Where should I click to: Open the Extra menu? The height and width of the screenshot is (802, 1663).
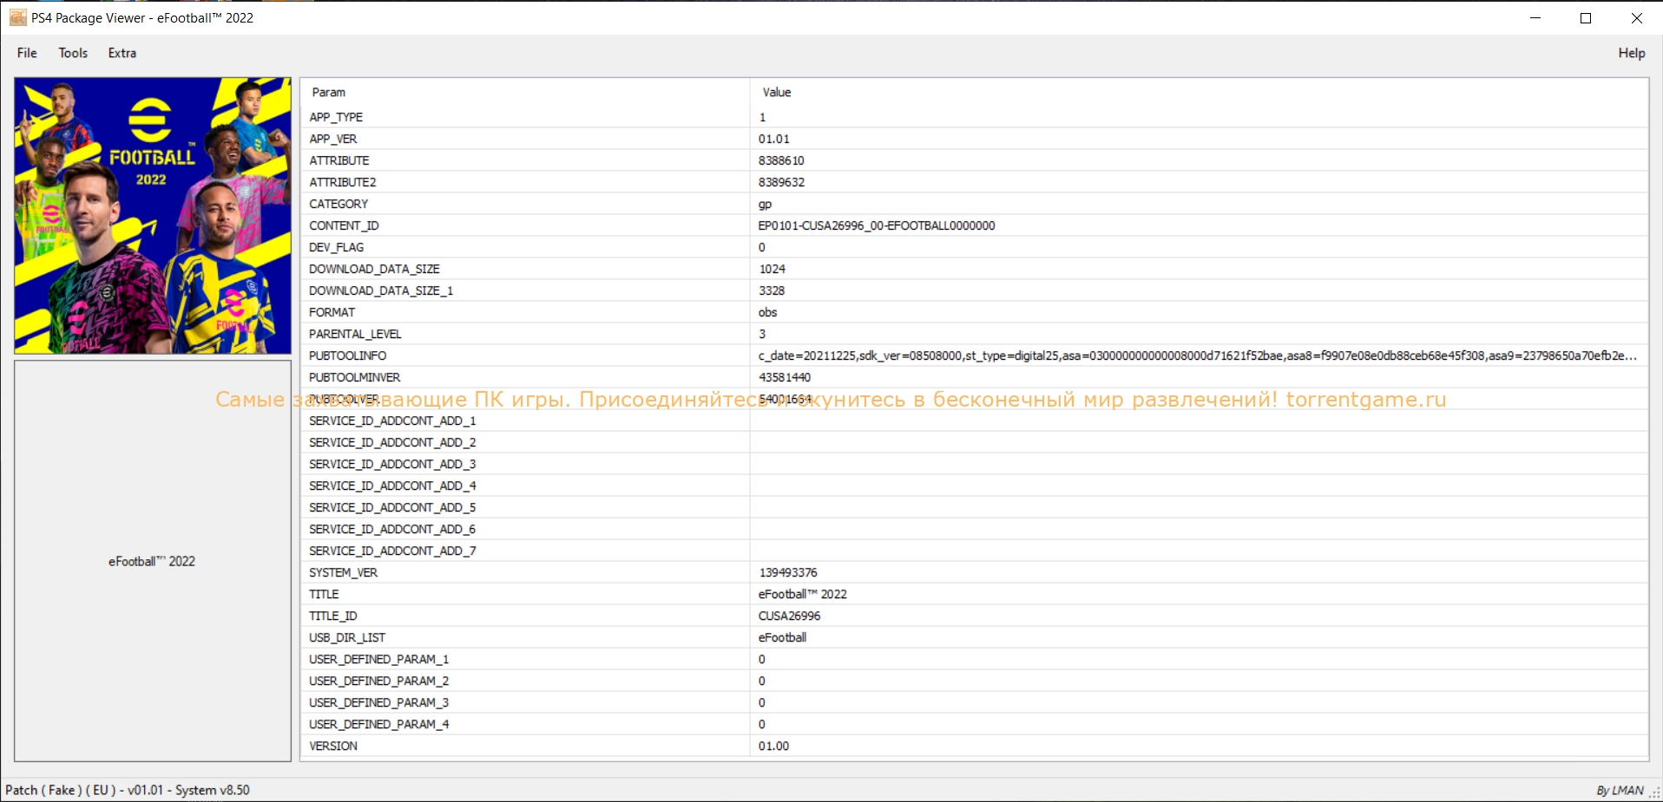122,53
